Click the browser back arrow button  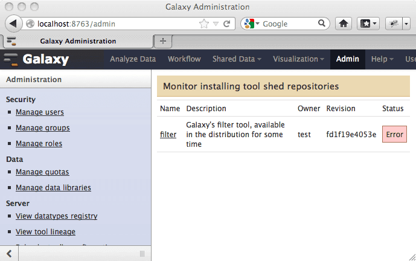[13, 24]
